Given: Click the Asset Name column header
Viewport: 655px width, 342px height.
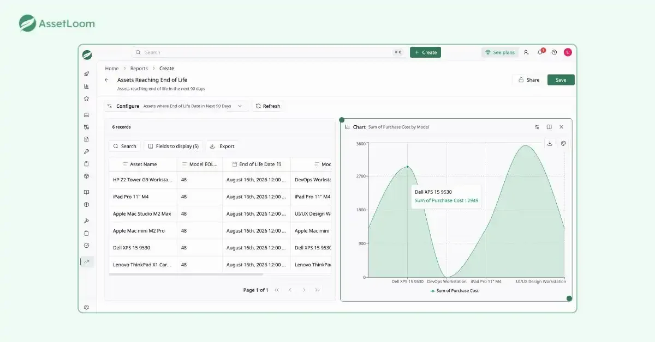Looking at the screenshot, I should click(x=143, y=164).
